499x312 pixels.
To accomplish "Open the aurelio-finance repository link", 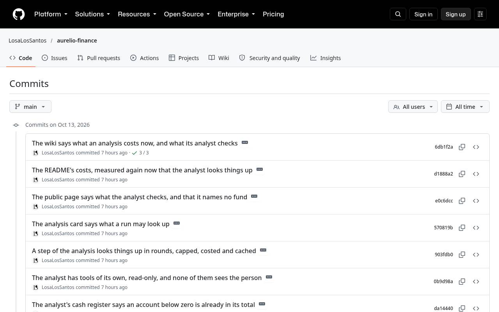I will click(77, 41).
